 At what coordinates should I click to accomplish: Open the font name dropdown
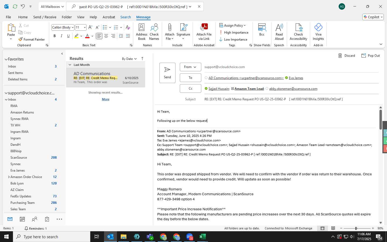pos(73,27)
